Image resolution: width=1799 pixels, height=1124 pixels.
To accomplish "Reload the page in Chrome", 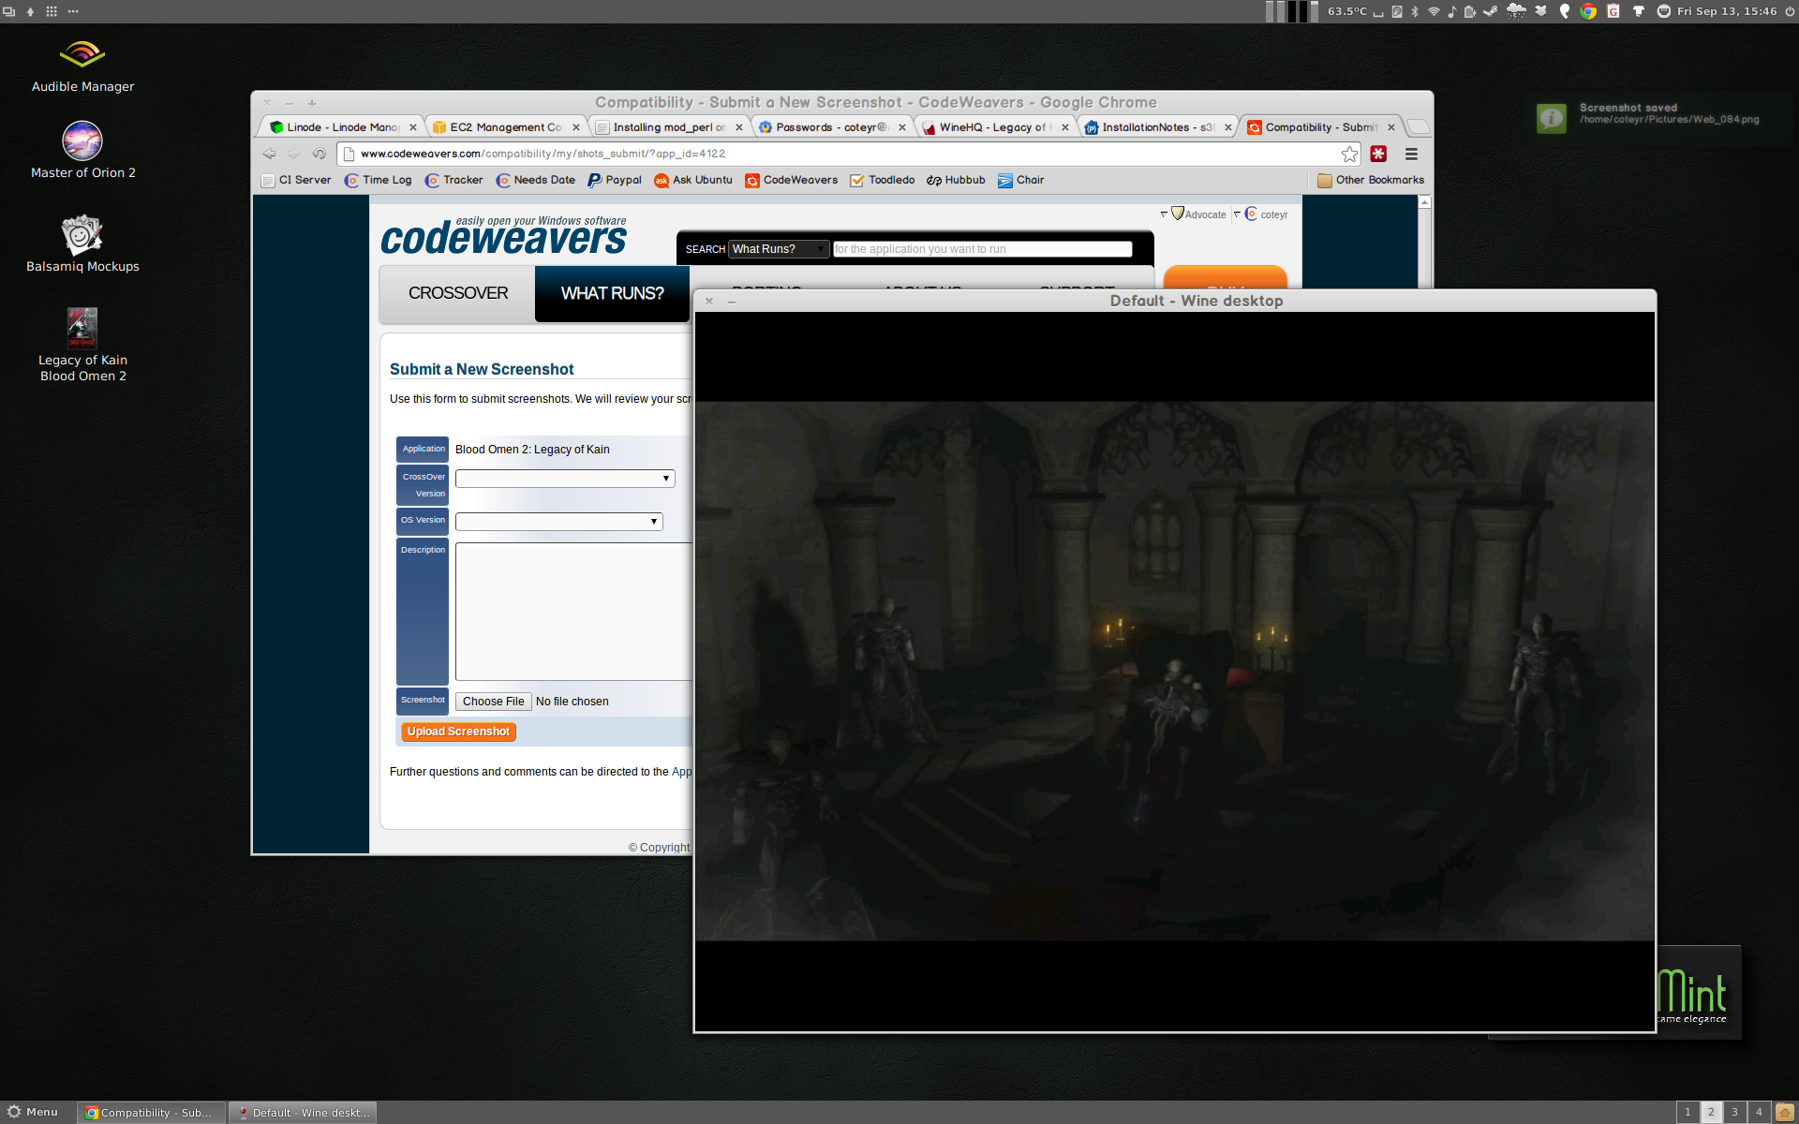I will [320, 154].
